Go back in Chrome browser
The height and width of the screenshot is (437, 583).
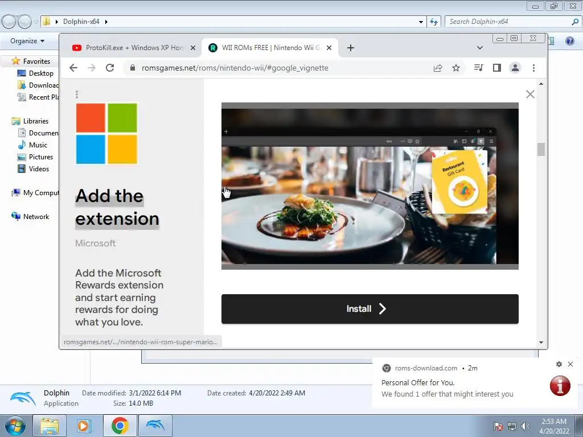73,68
